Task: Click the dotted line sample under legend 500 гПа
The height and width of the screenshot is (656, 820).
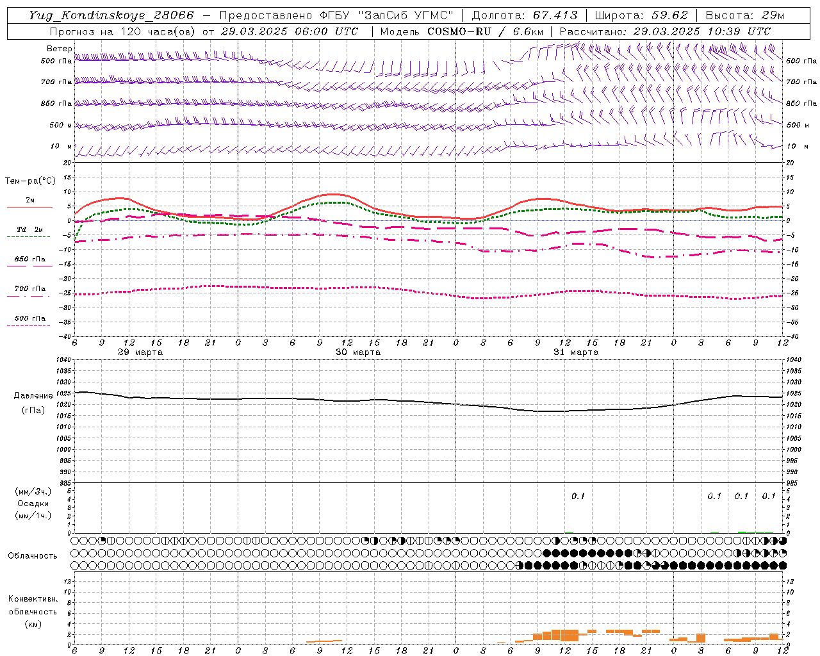Action: [x=29, y=326]
